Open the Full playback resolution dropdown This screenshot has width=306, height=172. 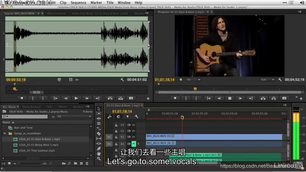[x=267, y=80]
